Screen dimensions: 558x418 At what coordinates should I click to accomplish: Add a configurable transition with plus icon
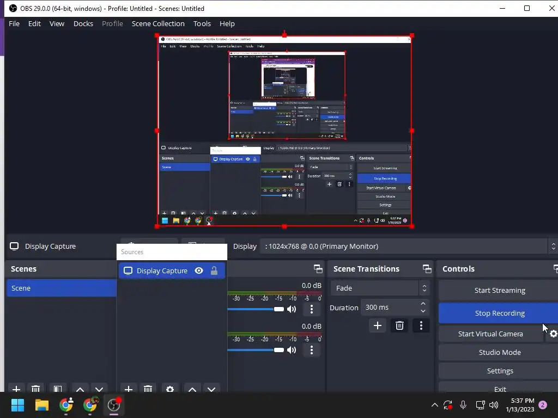pyautogui.click(x=378, y=325)
